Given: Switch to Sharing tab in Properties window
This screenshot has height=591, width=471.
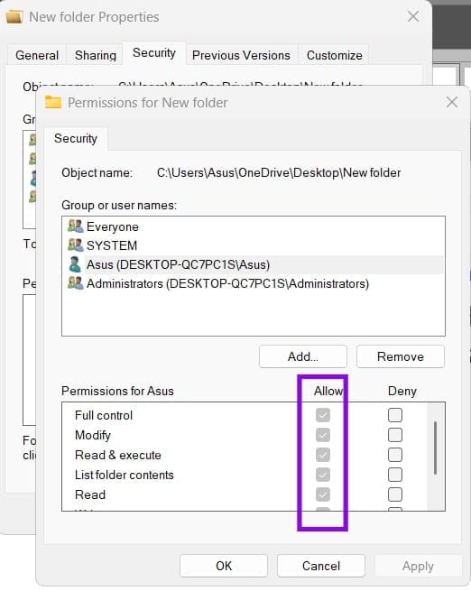Looking at the screenshot, I should [96, 55].
